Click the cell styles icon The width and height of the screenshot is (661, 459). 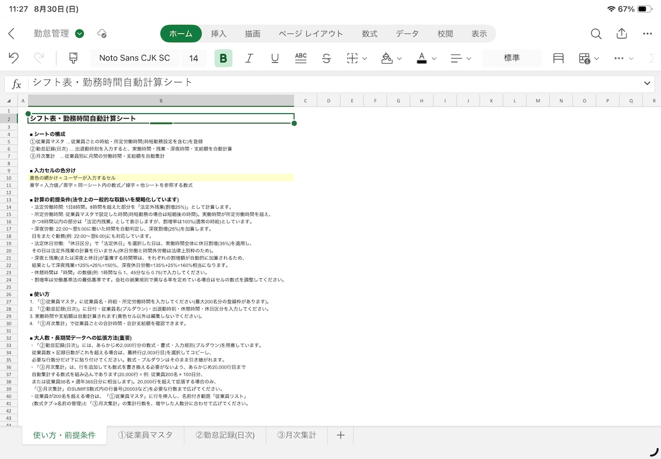[x=559, y=58]
